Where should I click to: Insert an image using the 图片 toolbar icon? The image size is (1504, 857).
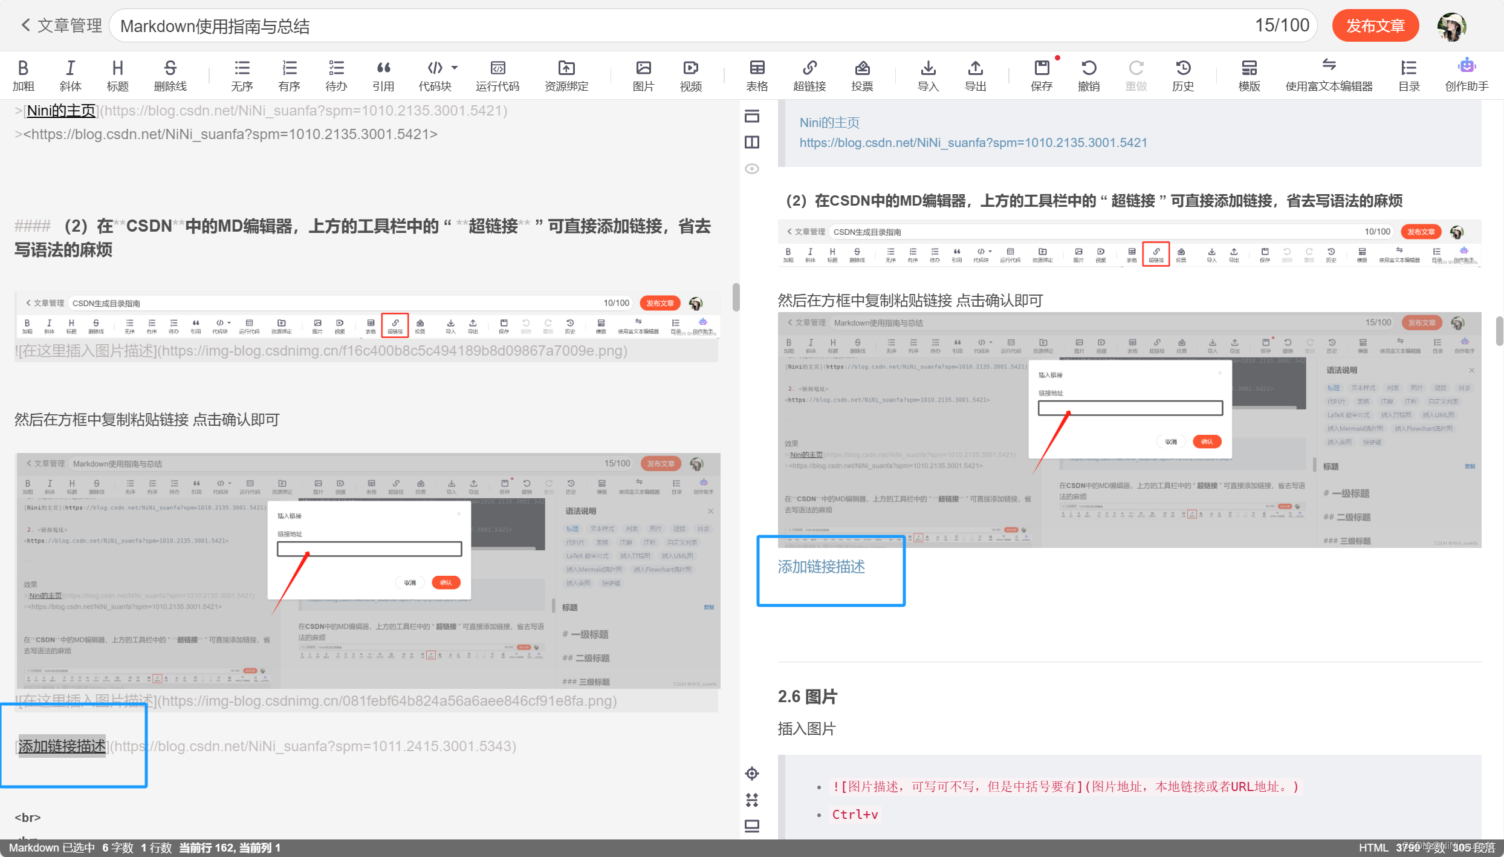point(643,74)
